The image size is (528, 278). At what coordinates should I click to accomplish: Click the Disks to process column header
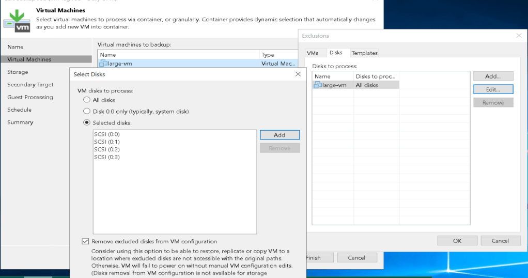pos(376,76)
